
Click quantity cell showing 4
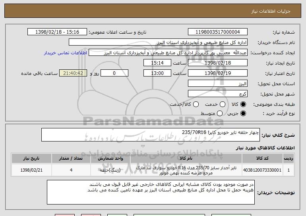pos(71,170)
